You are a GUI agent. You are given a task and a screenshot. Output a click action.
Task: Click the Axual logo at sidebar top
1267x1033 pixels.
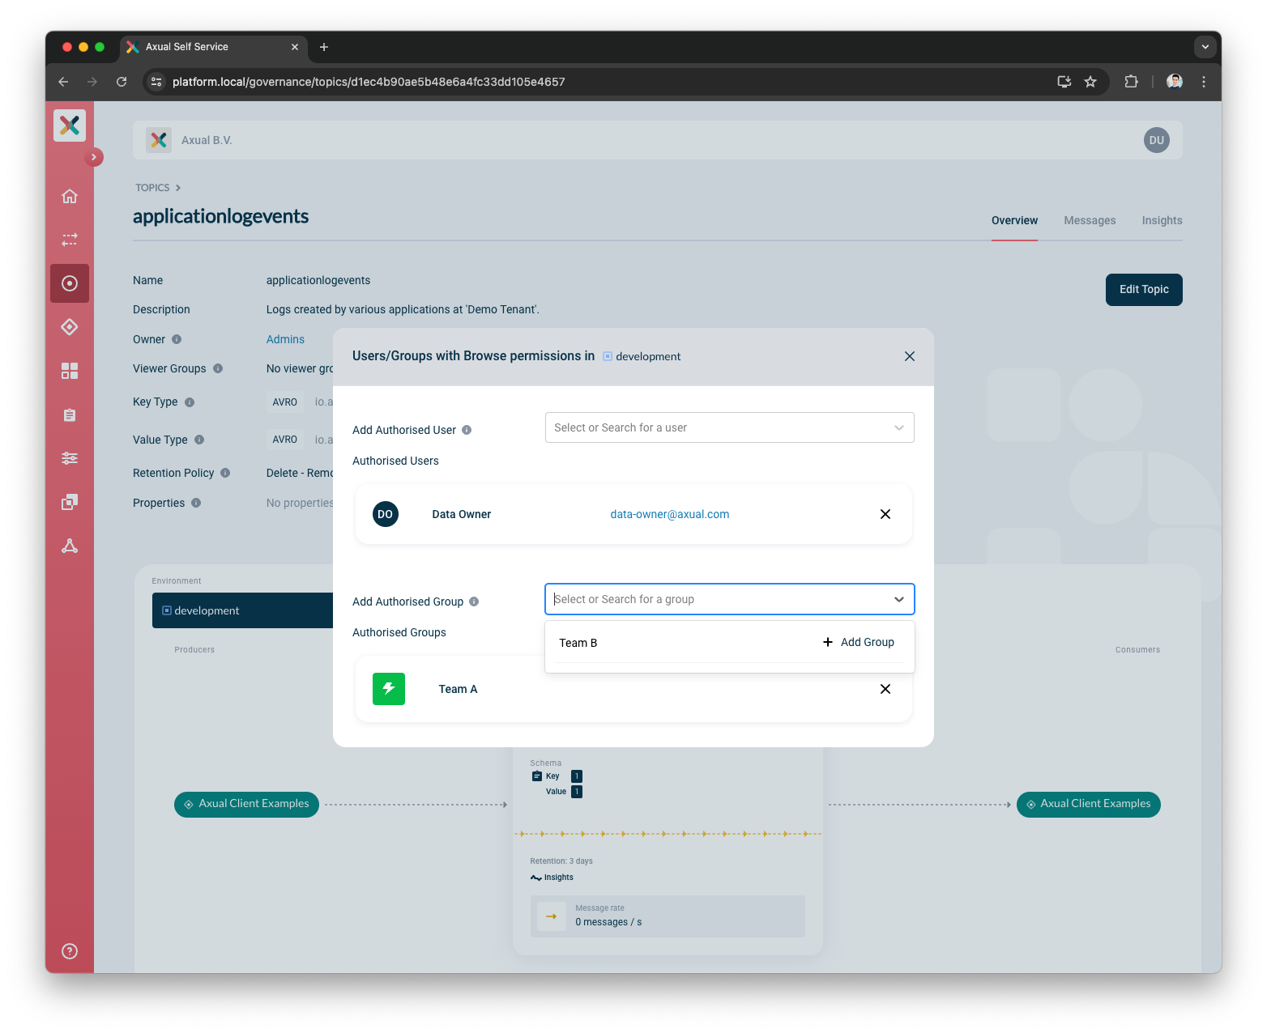[x=70, y=125]
